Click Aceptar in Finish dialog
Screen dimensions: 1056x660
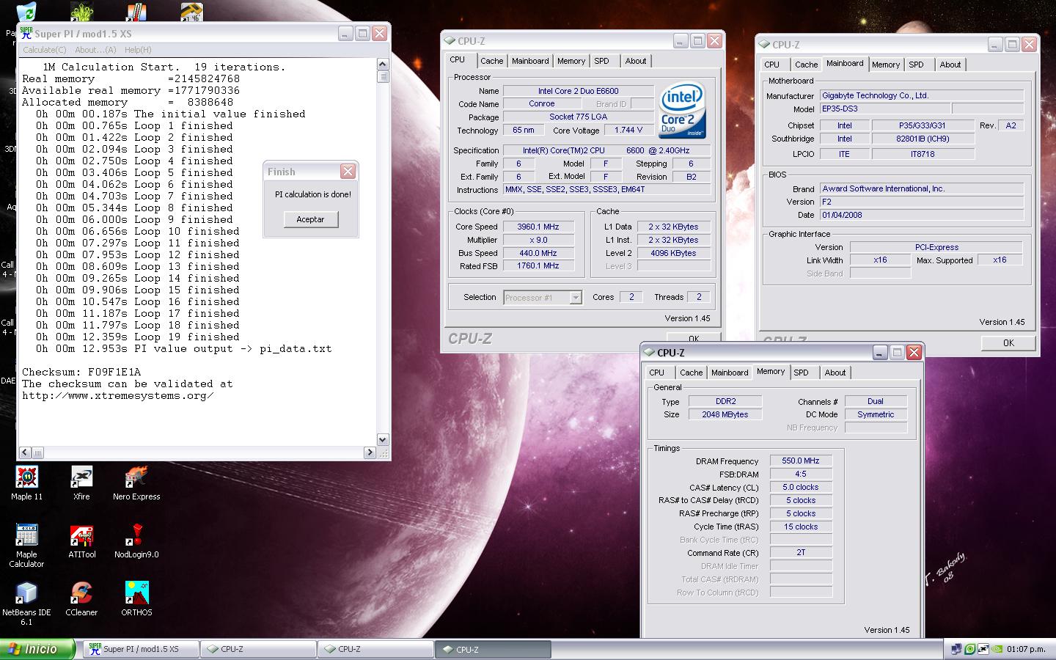point(311,219)
